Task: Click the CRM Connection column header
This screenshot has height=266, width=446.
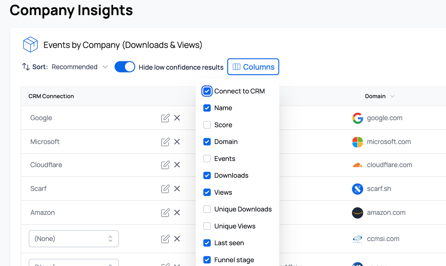Action: 51,96
